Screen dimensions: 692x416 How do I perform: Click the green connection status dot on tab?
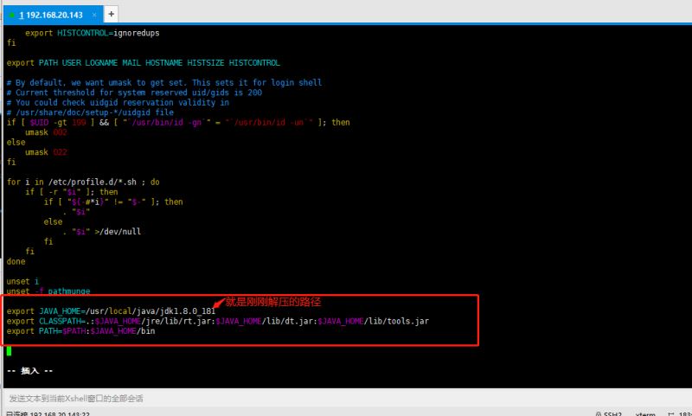[11, 15]
